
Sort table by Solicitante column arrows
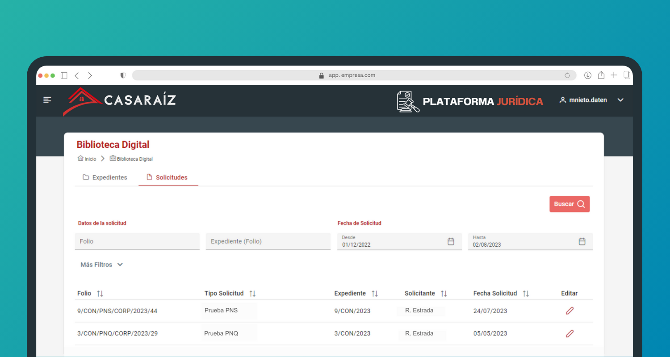coord(444,294)
